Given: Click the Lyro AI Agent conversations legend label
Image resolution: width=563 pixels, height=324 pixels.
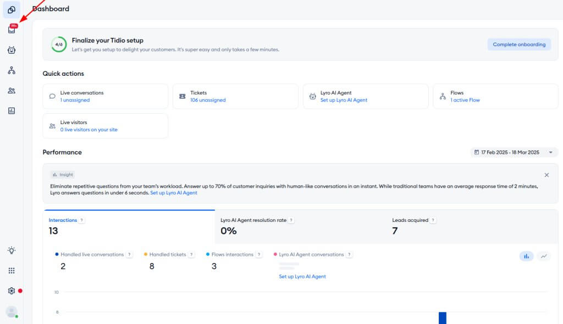Looking at the screenshot, I should tap(311, 254).
